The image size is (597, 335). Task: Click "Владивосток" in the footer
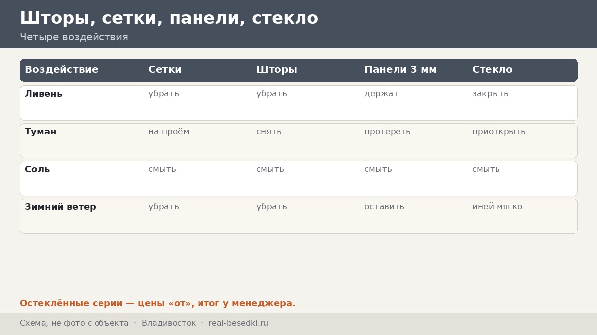[x=169, y=323]
